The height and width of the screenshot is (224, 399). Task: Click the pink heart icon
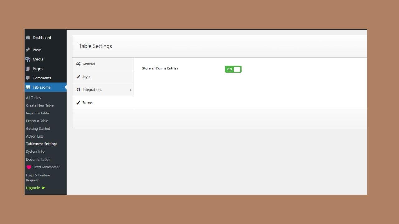29,167
